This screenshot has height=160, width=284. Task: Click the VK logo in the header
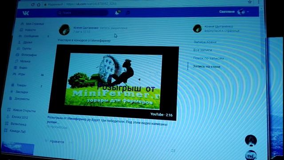tap(26, 13)
